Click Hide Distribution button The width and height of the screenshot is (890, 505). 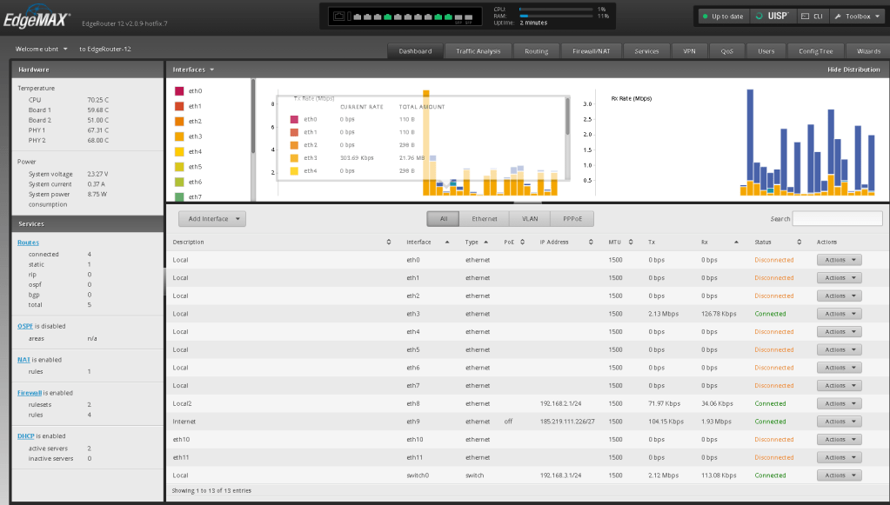tap(853, 70)
